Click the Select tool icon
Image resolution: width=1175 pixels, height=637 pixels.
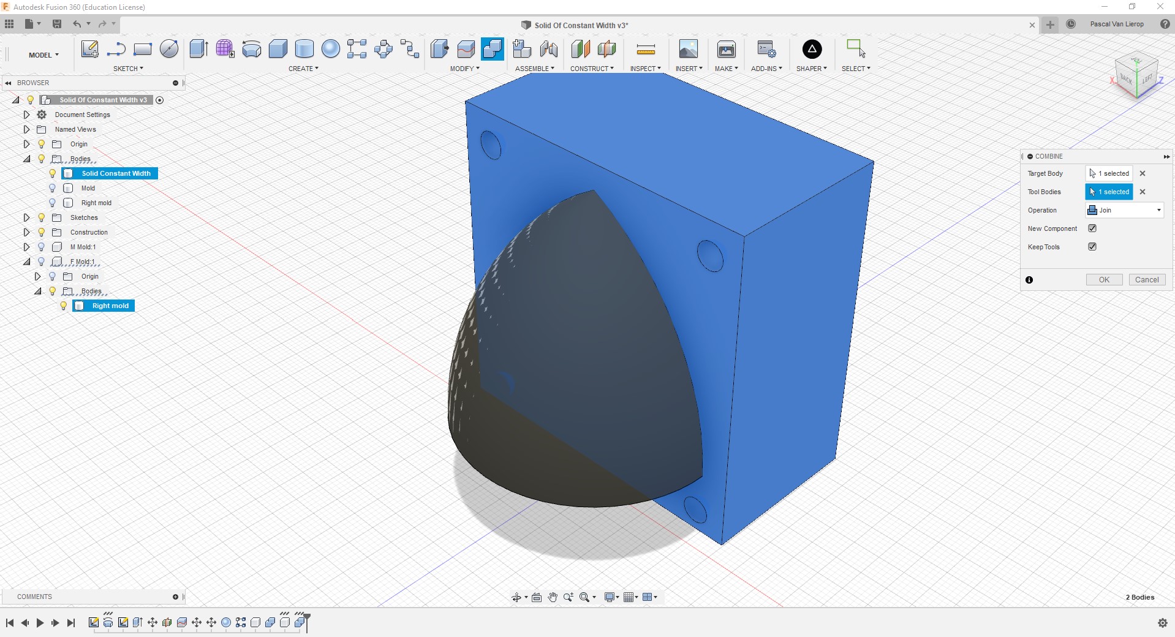click(856, 49)
